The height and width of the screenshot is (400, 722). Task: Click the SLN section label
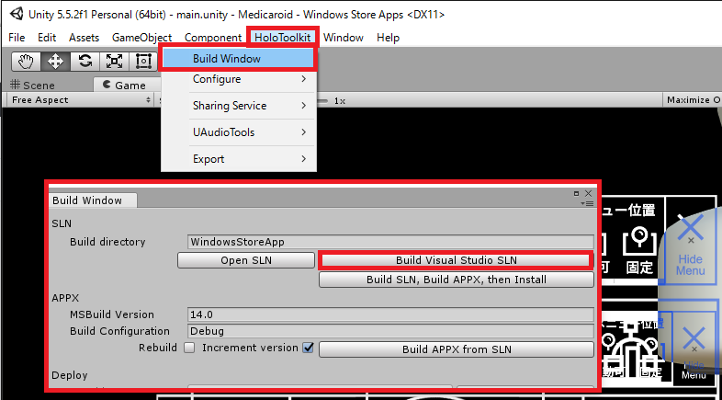pos(62,224)
